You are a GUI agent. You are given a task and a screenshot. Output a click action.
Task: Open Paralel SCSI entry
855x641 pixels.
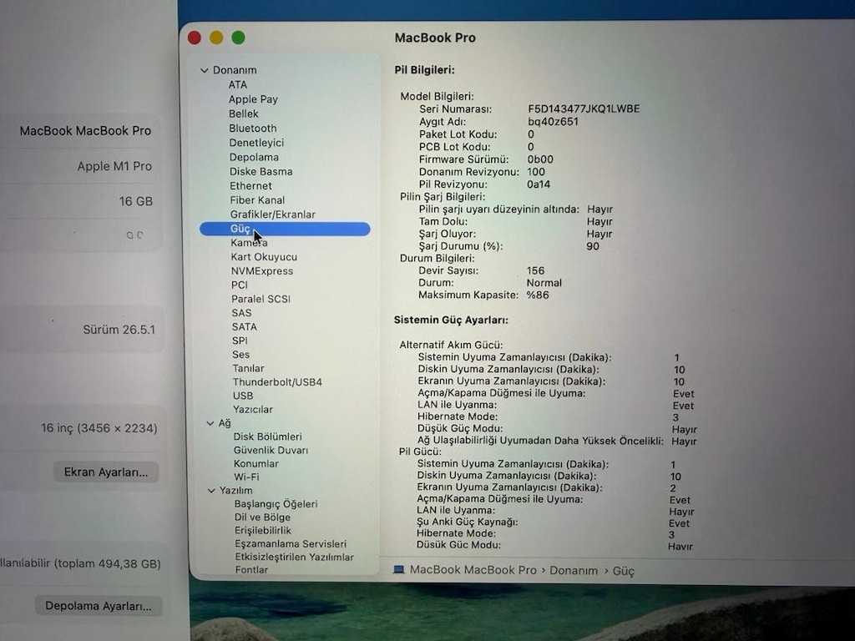coord(261,299)
